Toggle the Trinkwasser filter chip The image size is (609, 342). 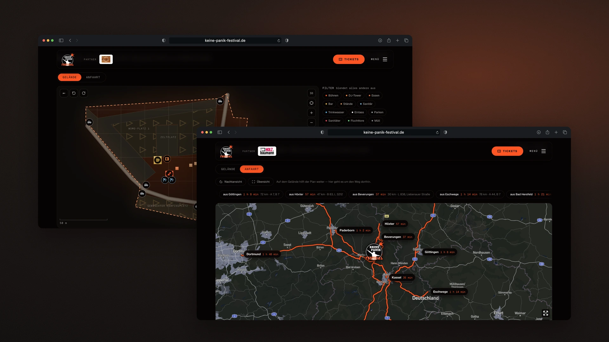pyautogui.click(x=335, y=112)
